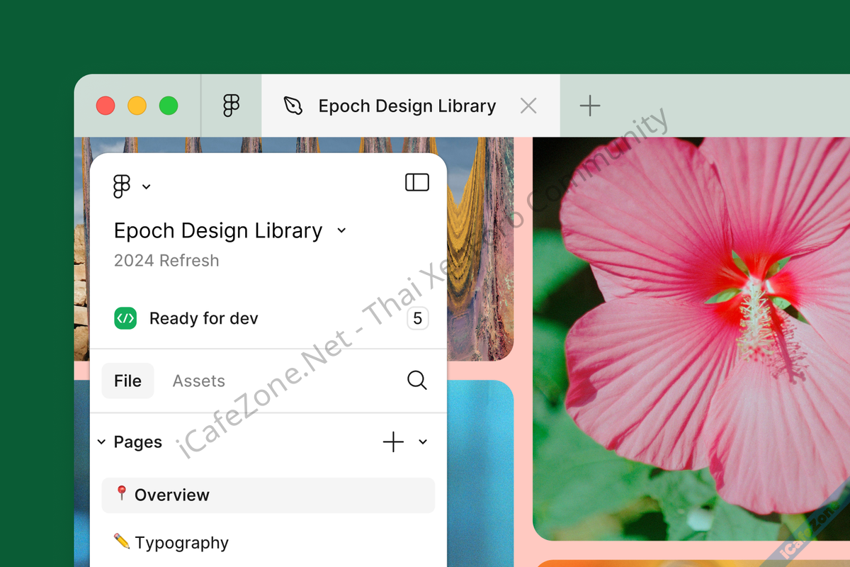Open search with magnifier icon
Screen dimensions: 850x567
(417, 381)
